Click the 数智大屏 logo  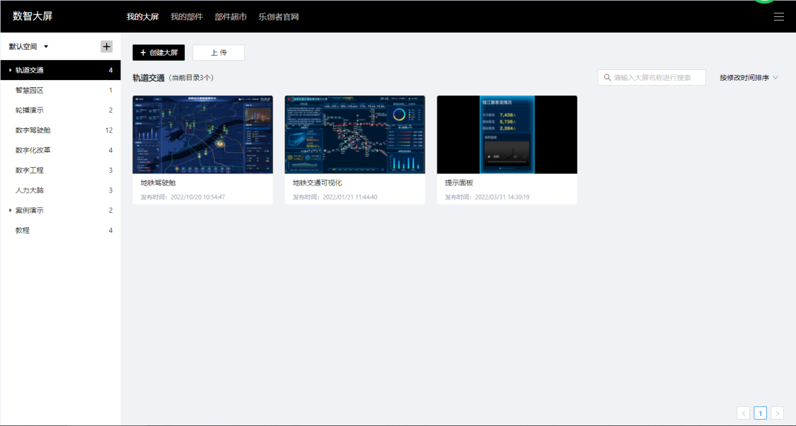click(33, 16)
